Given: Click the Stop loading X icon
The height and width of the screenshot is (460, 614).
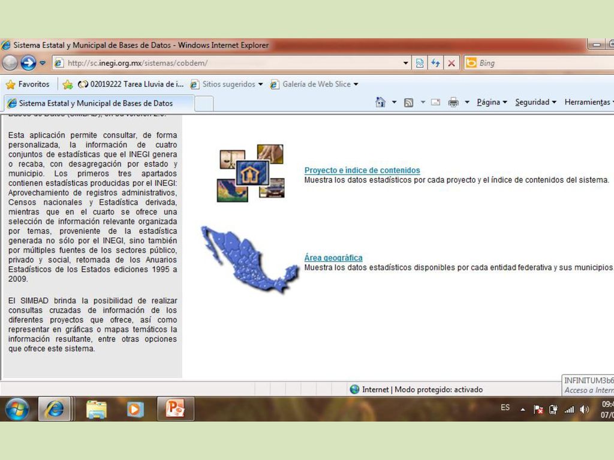Looking at the screenshot, I should click(452, 63).
